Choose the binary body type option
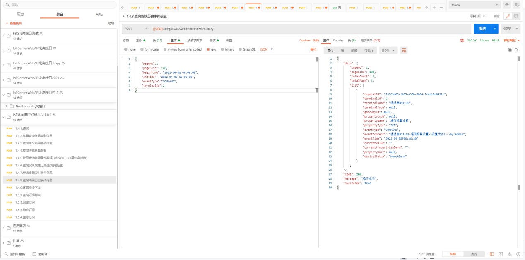 pyautogui.click(x=222, y=49)
